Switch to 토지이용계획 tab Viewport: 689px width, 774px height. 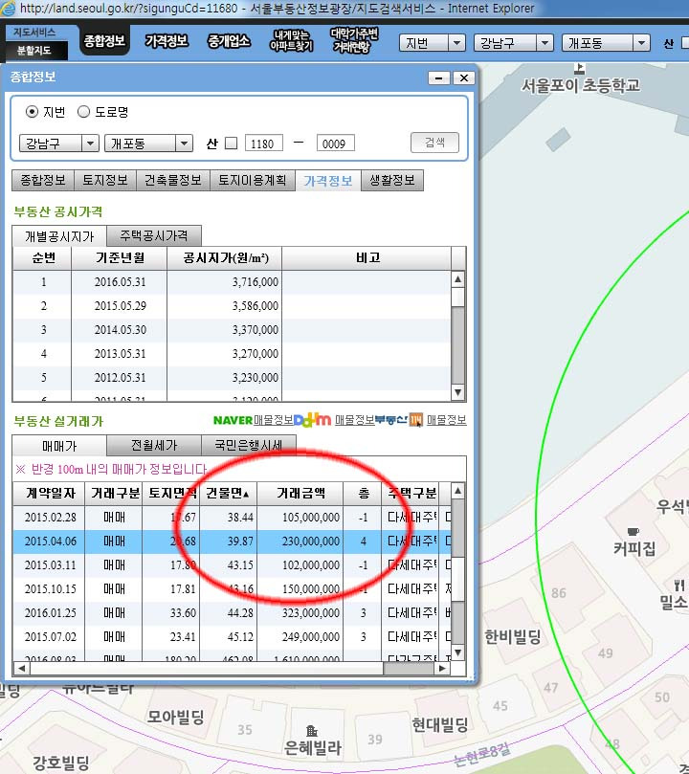(x=253, y=180)
